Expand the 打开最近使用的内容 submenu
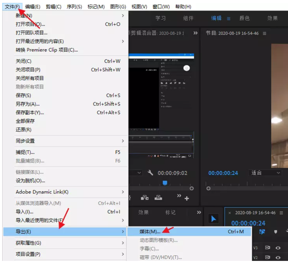Image resolution: width=288 pixels, height=262 pixels. tap(65, 41)
